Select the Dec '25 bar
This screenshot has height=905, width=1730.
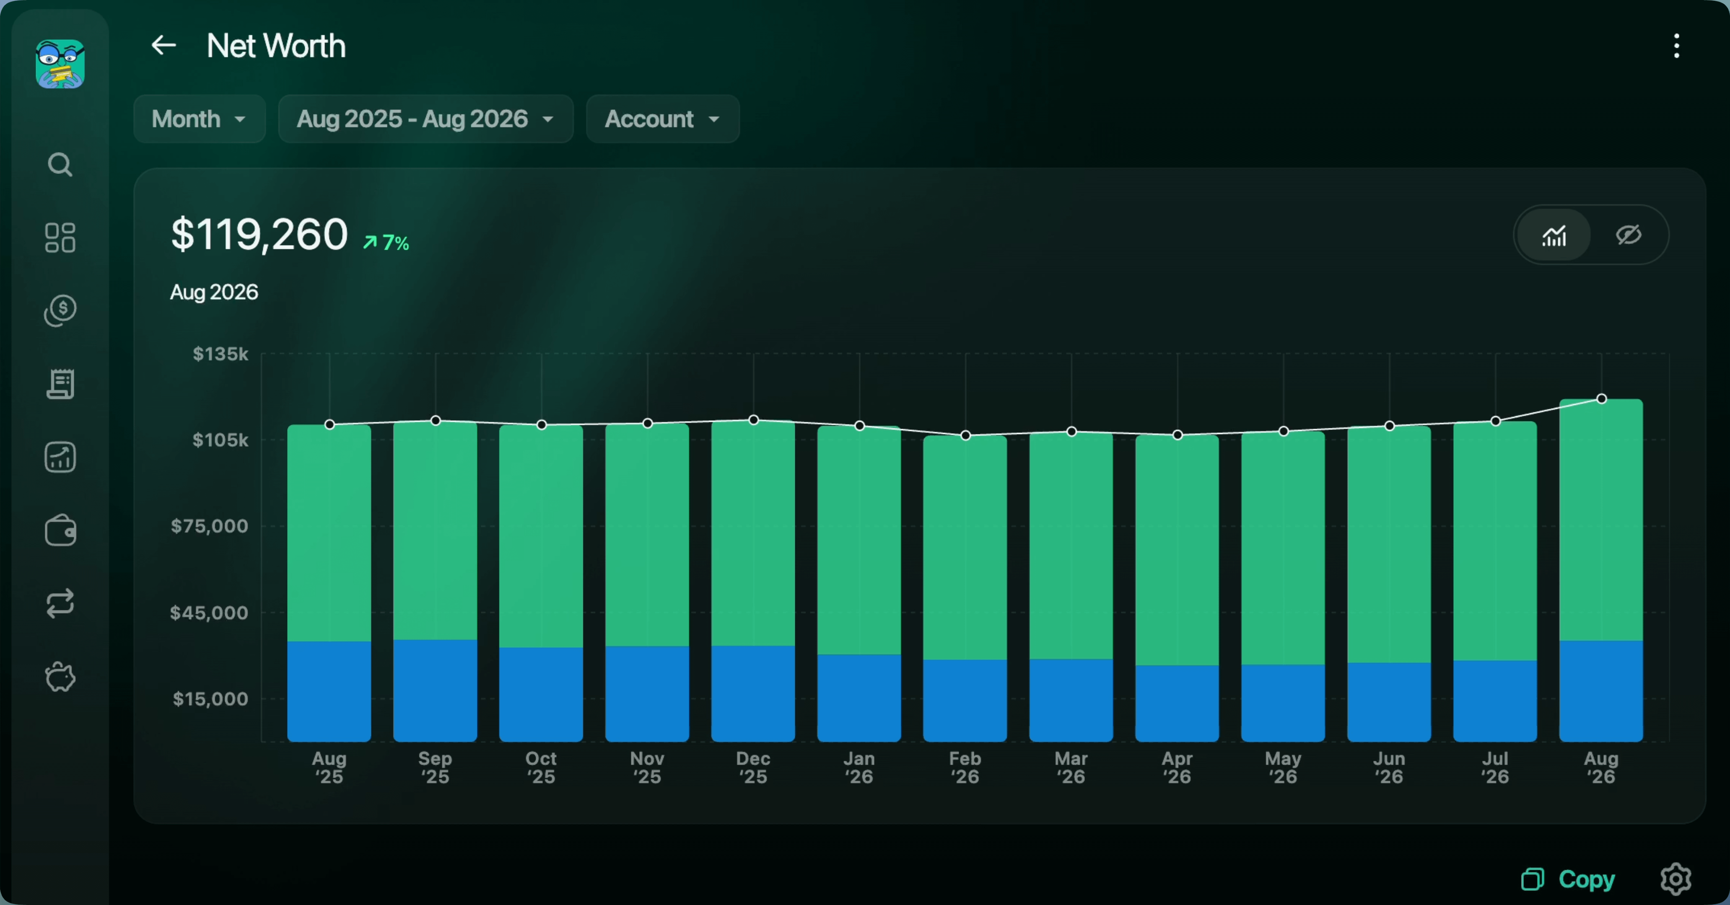(x=754, y=581)
